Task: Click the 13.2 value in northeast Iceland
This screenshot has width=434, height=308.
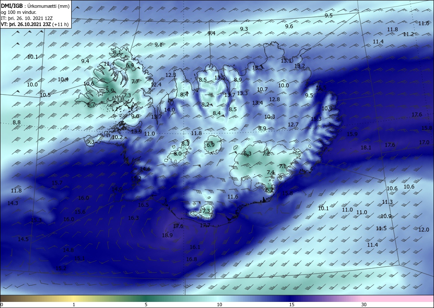Action: 299,66
